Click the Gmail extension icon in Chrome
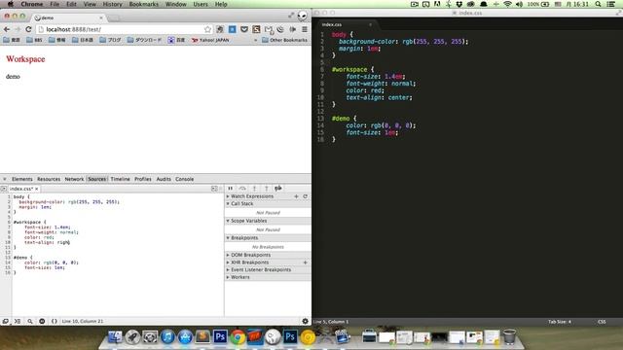 point(269,29)
